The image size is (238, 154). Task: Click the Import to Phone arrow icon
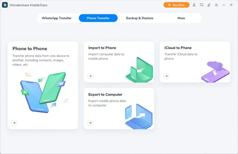pos(90,76)
